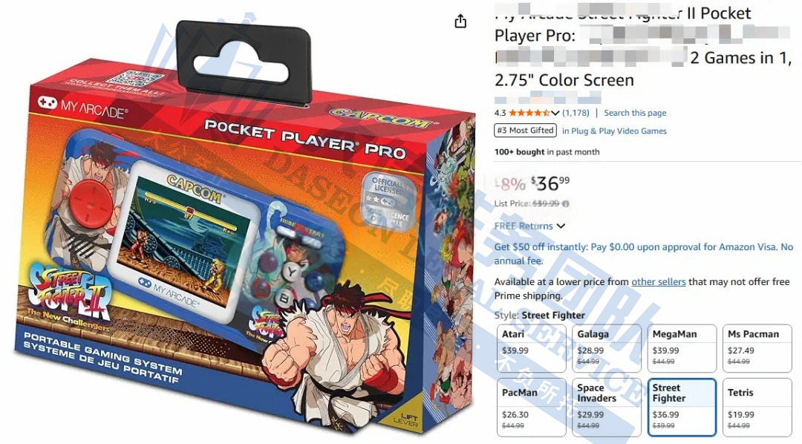Image resolution: width=802 pixels, height=444 pixels.
Task: Click the Amazon Visa $50 off offer
Action: [643, 254]
